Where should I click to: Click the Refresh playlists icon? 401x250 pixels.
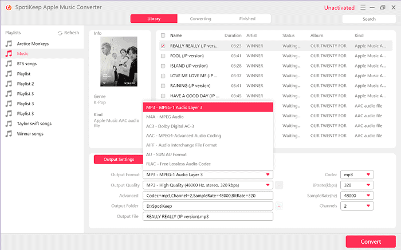point(60,33)
